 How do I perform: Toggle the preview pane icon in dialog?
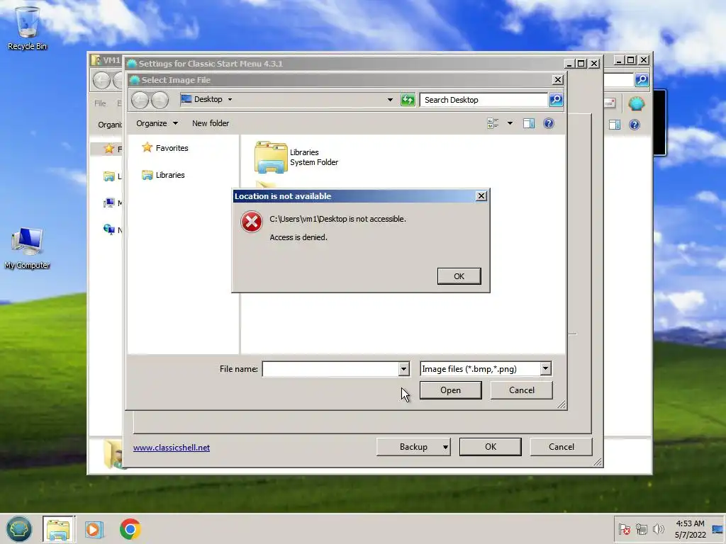[x=529, y=123]
